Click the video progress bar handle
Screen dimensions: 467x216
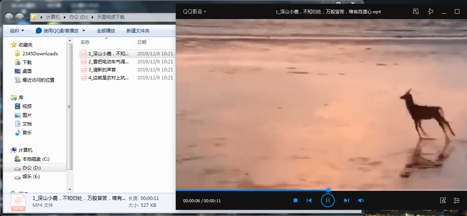(329, 190)
